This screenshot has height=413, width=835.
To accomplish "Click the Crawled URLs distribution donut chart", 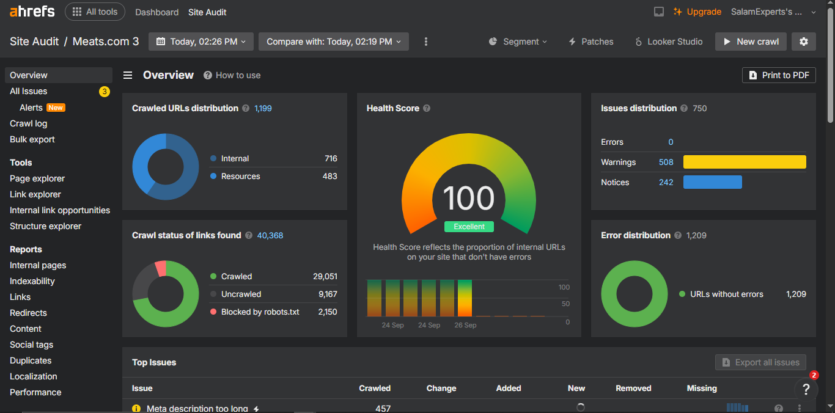I will pyautogui.click(x=166, y=167).
